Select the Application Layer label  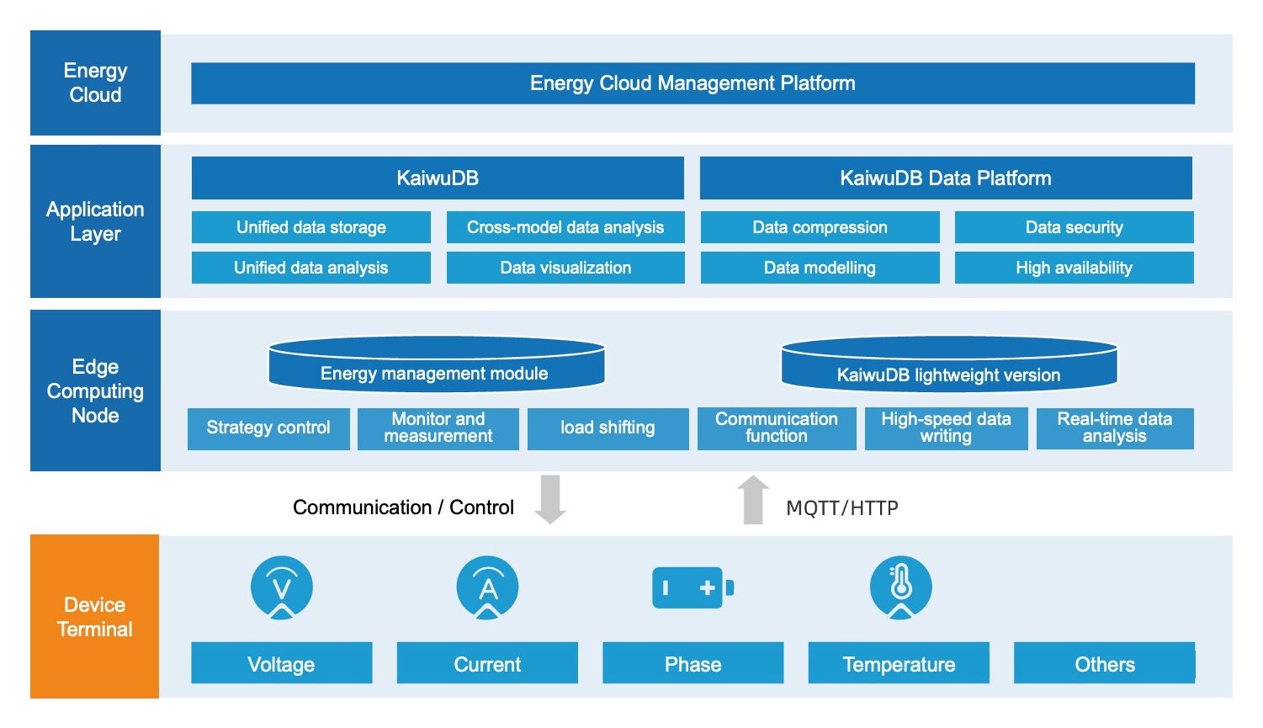(x=95, y=221)
